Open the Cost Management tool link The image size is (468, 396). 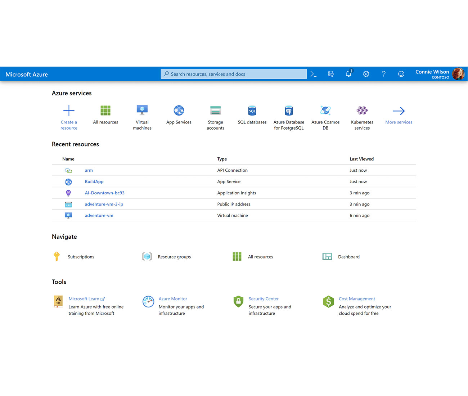(x=357, y=299)
